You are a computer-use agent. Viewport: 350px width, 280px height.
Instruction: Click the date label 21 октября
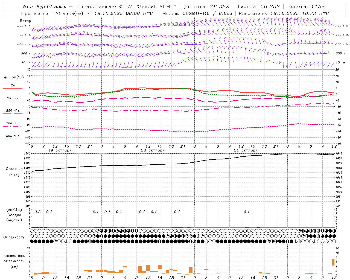tap(246, 150)
